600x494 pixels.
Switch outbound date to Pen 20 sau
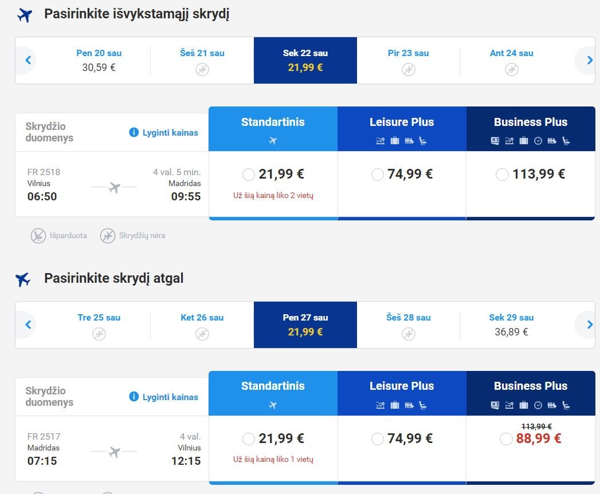click(x=99, y=61)
